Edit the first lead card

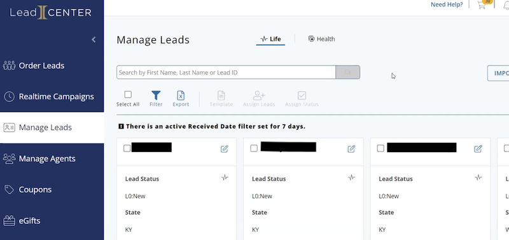click(225, 149)
